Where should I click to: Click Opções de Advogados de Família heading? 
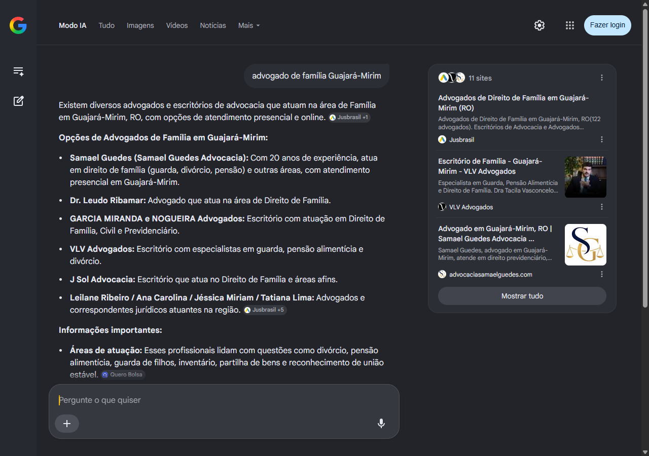163,138
